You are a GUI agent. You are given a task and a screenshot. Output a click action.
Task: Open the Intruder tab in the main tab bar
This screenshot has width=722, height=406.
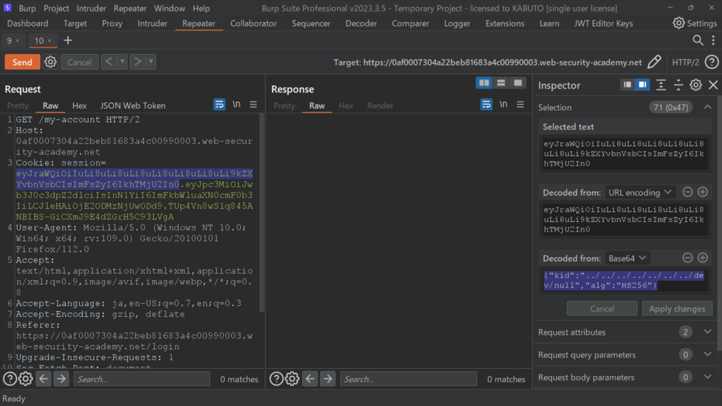[152, 23]
